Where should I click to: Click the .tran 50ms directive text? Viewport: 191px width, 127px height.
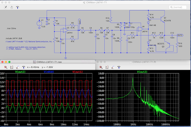11,28
